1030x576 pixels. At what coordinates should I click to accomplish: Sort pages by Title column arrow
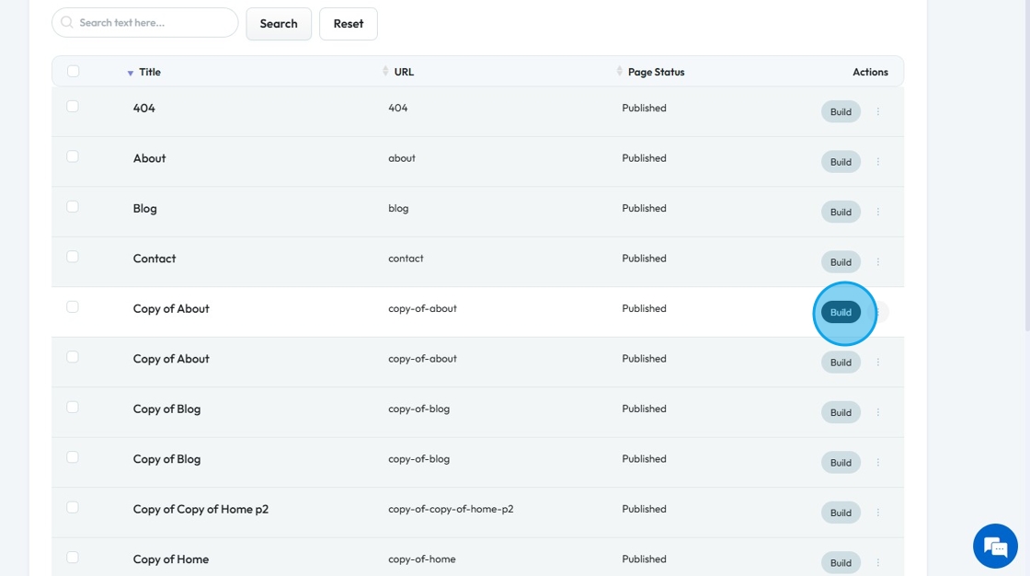pyautogui.click(x=131, y=73)
